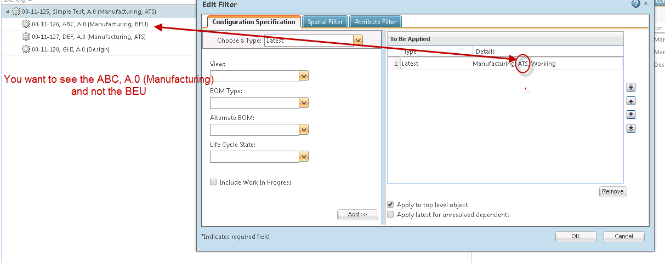Open the Choose a Type dropdown
The height and width of the screenshot is (263, 665).
(x=358, y=40)
